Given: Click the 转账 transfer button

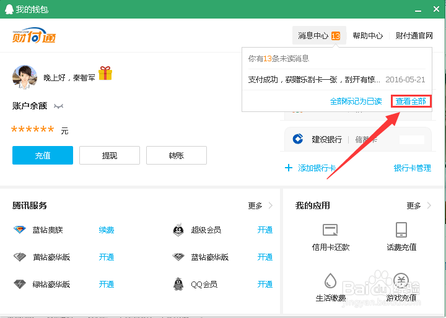Looking at the screenshot, I should pyautogui.click(x=177, y=155).
